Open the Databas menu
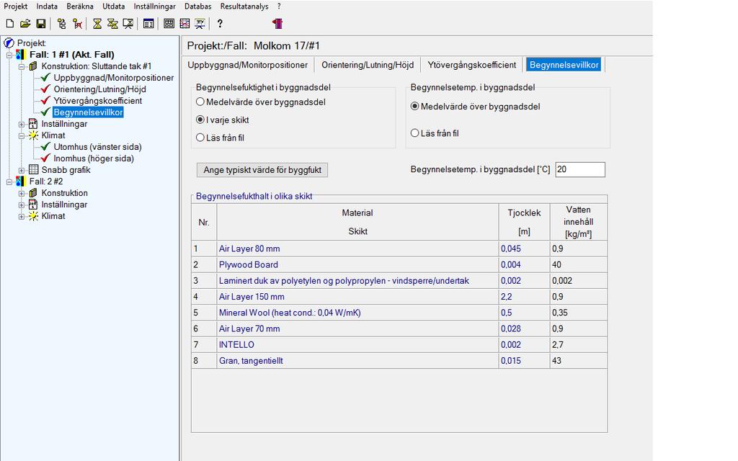Image resolution: width=738 pixels, height=461 pixels. pos(197,6)
